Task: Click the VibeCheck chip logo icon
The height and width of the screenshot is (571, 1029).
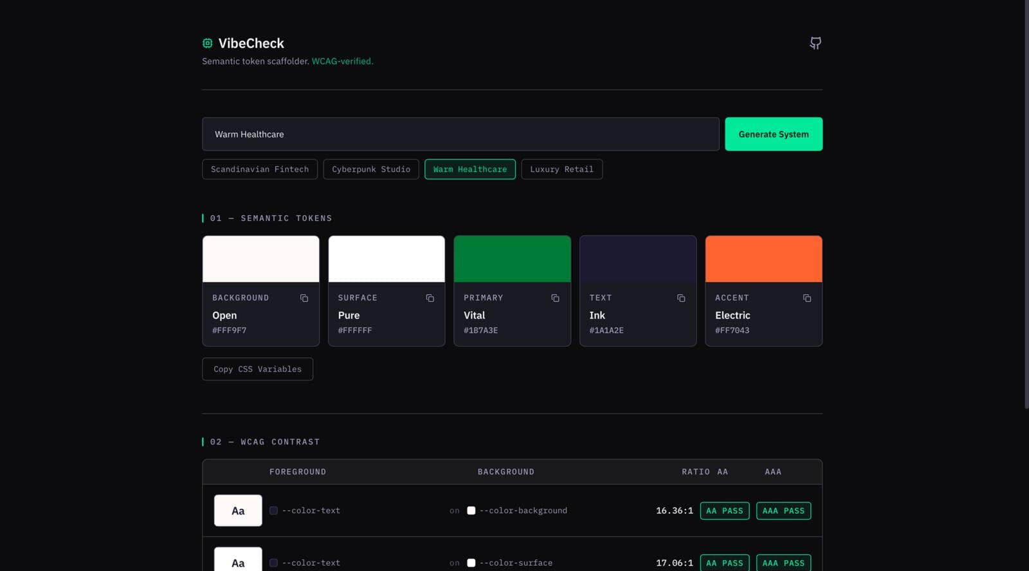Action: (x=207, y=43)
